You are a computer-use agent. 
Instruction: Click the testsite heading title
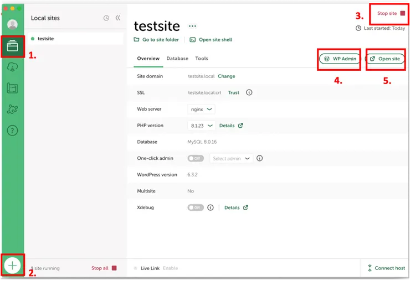(x=157, y=26)
